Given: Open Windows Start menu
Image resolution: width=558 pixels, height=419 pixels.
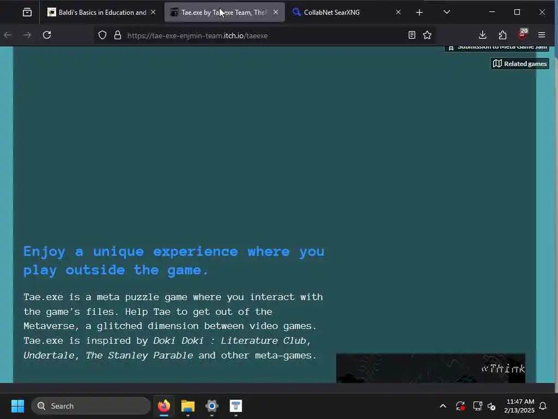Looking at the screenshot, I should 17,406.
